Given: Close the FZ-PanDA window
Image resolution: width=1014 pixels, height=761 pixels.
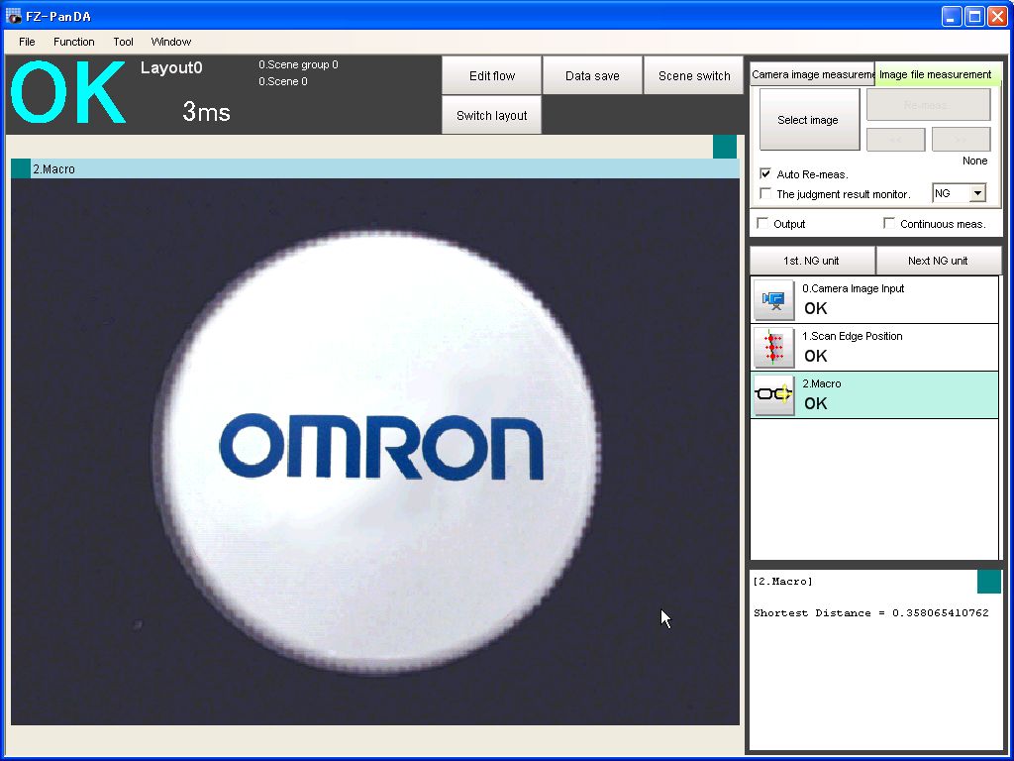Looking at the screenshot, I should (997, 16).
